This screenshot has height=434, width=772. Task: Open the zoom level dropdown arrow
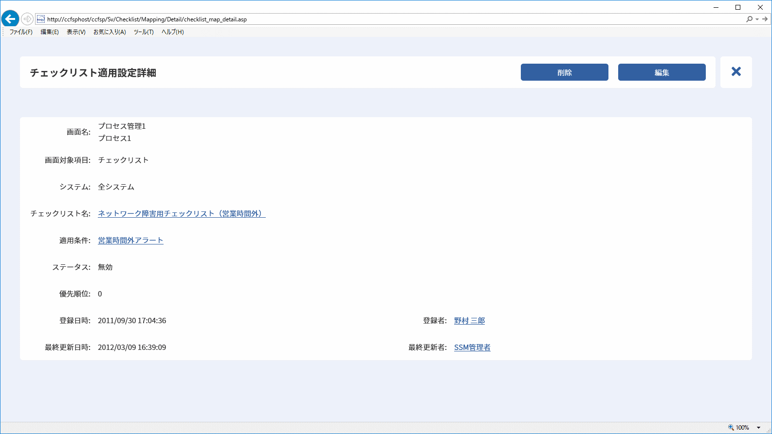click(758, 428)
